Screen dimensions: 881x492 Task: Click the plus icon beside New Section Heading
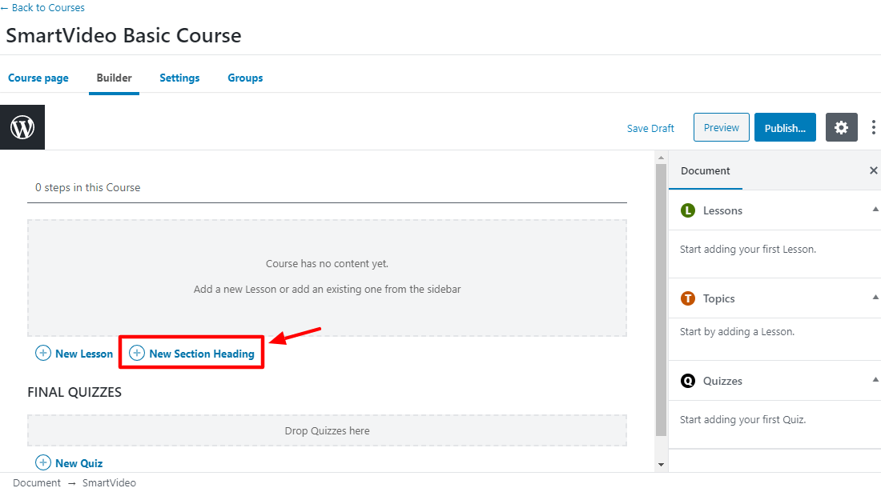[136, 353]
